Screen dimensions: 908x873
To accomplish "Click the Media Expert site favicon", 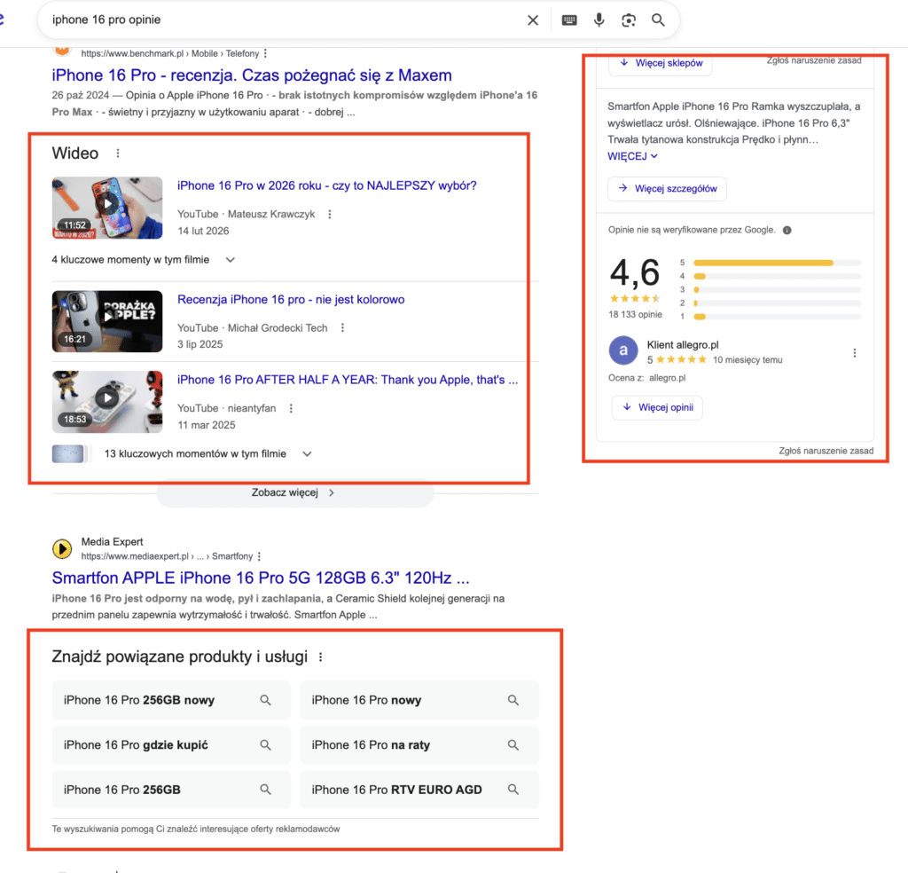I will (x=62, y=548).
